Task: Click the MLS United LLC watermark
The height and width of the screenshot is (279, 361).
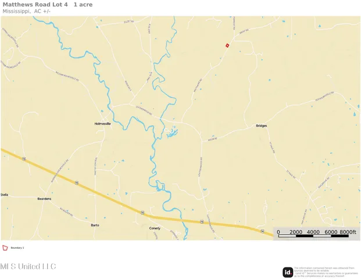Action: coord(28,267)
